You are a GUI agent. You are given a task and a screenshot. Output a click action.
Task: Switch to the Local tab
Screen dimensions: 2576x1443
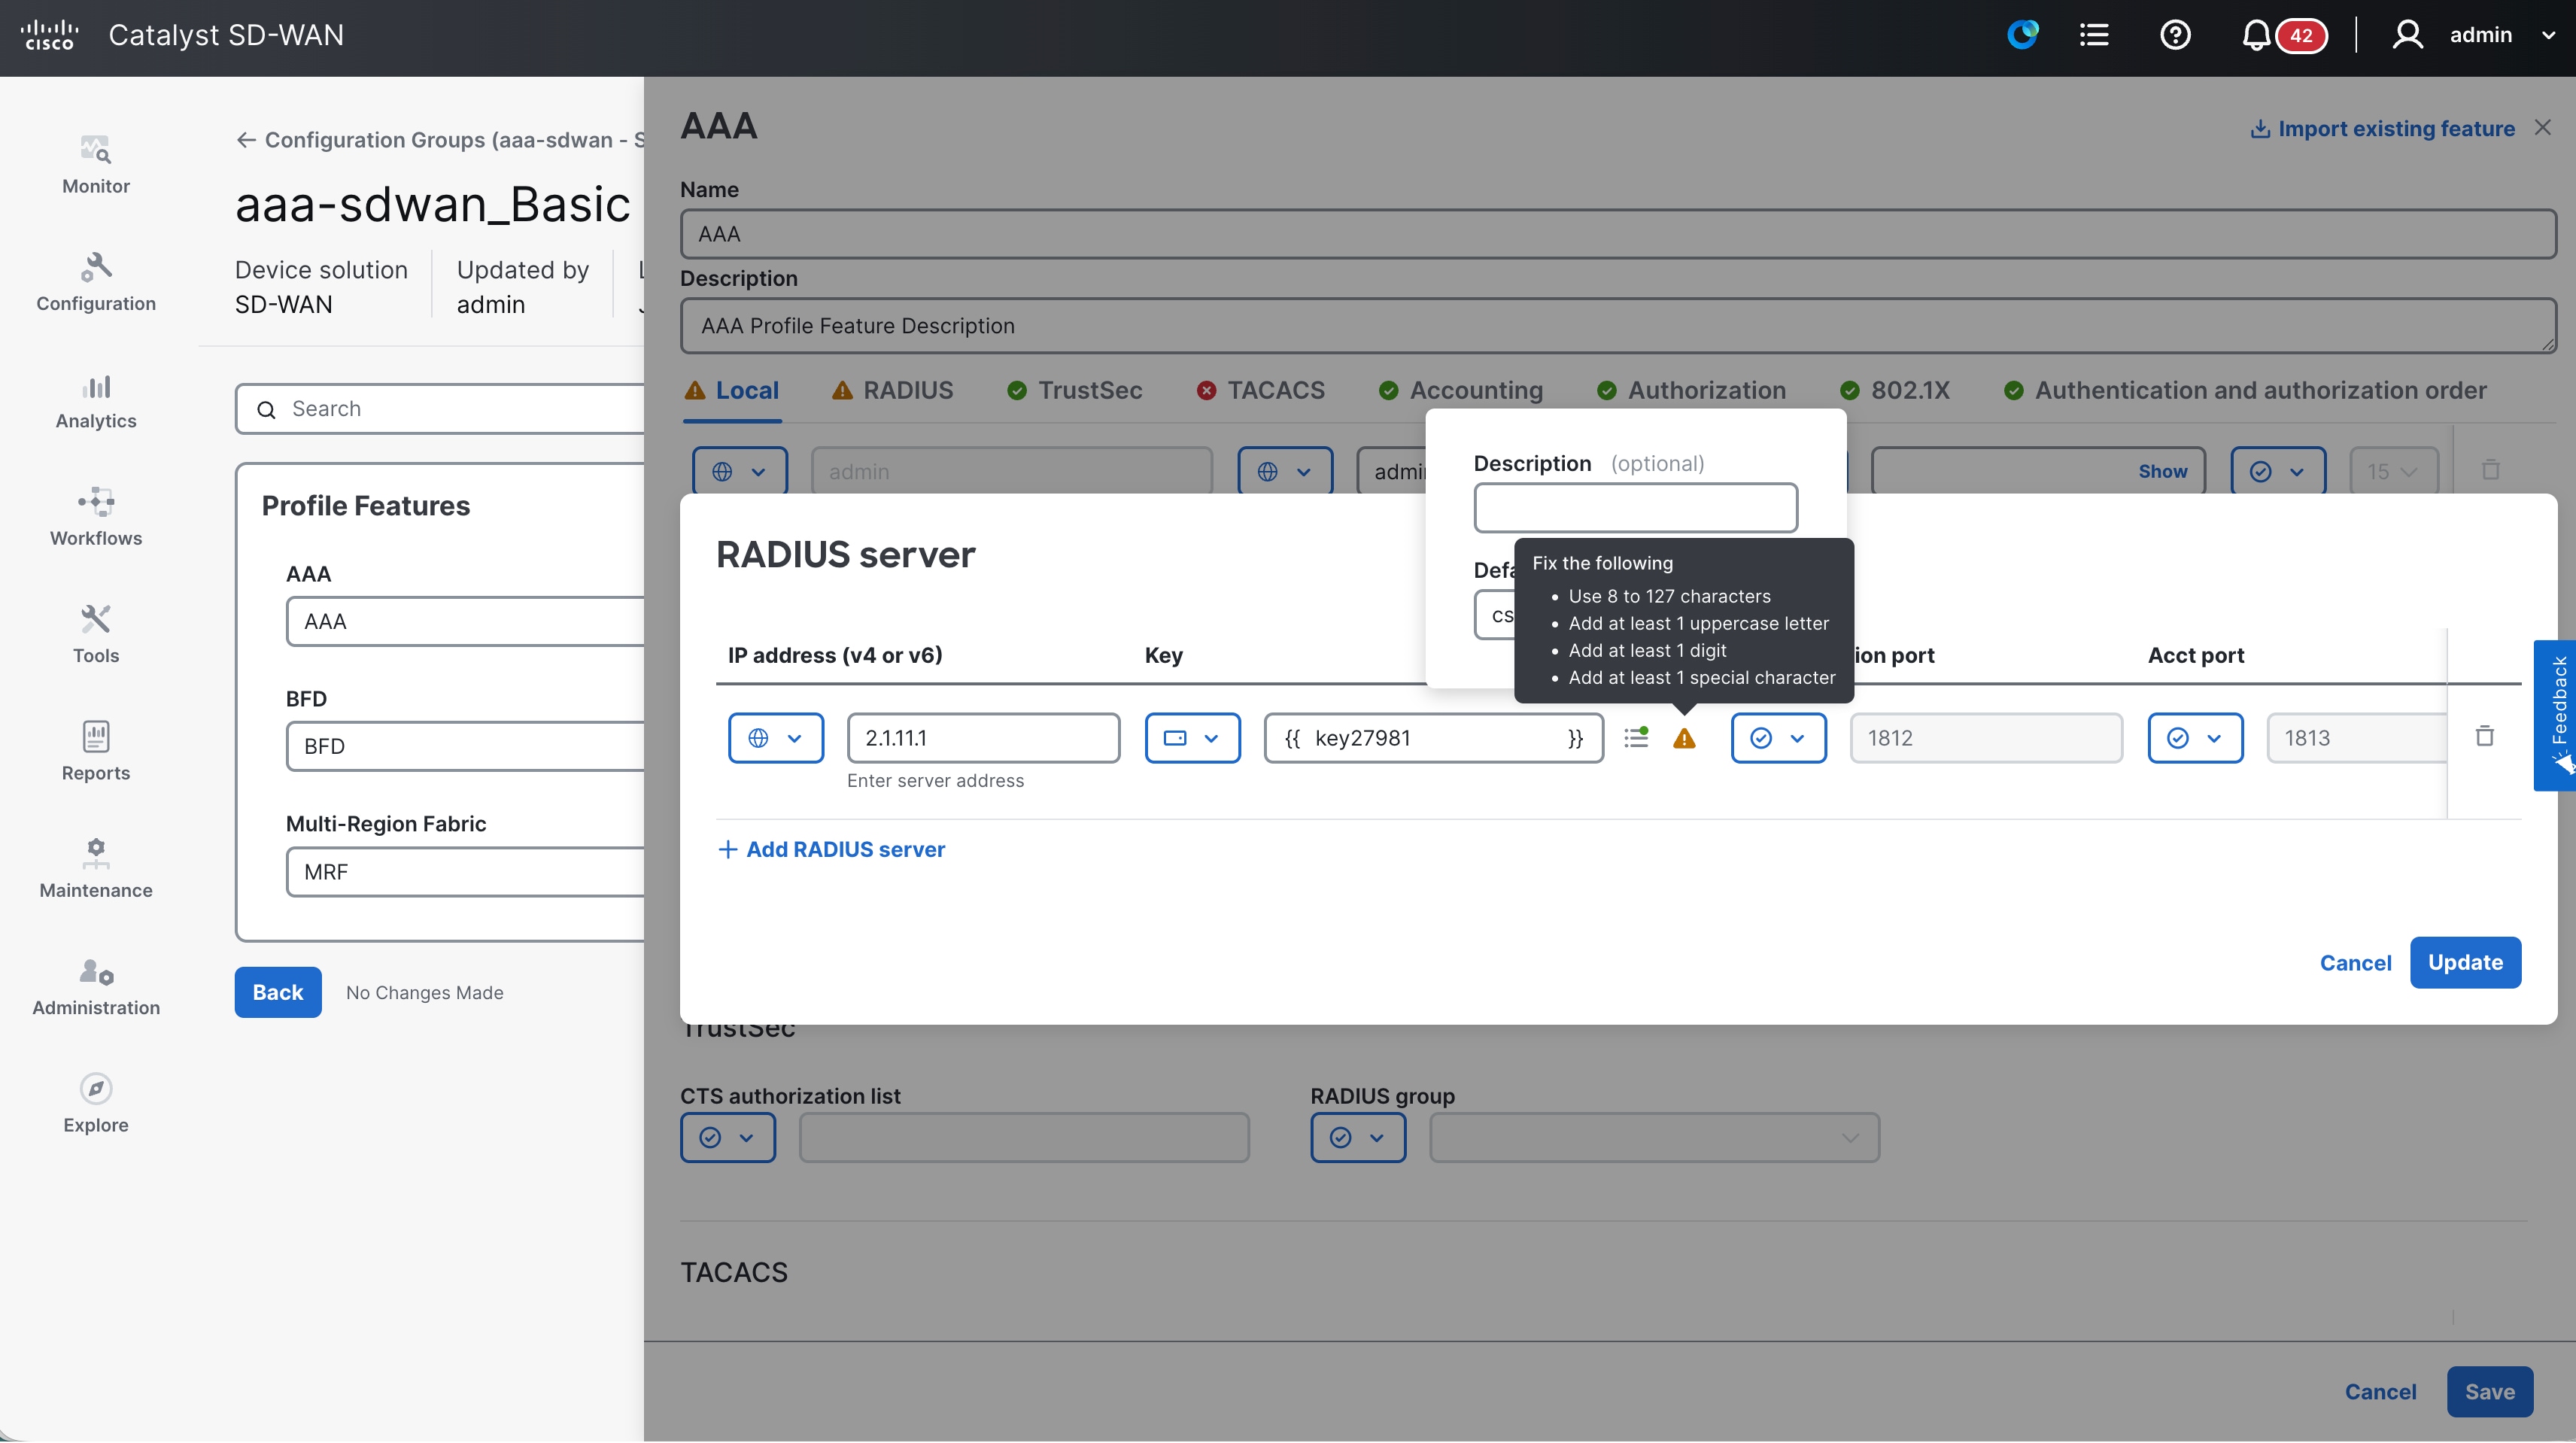pos(732,391)
